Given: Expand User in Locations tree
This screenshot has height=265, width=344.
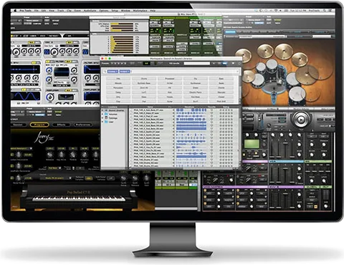Looking at the screenshot, I should (102, 122).
